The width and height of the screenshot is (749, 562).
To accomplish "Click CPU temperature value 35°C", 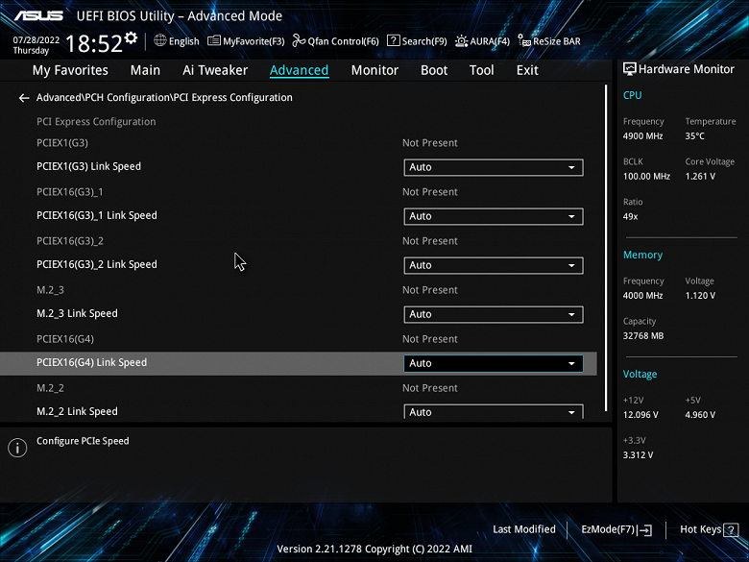I will [694, 136].
